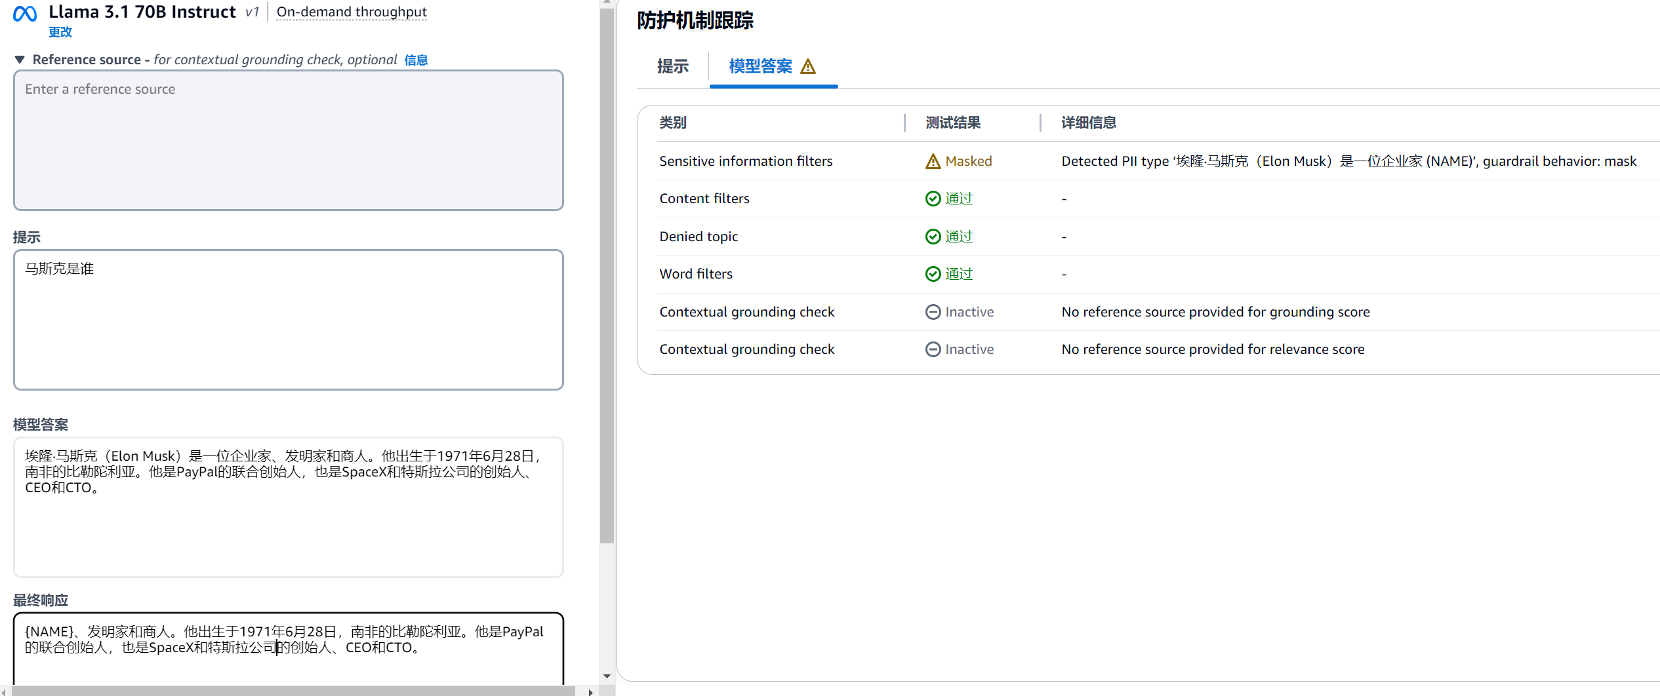This screenshot has width=1660, height=696.
Task: Click inside the 模型答案 output box
Action: pos(289,507)
